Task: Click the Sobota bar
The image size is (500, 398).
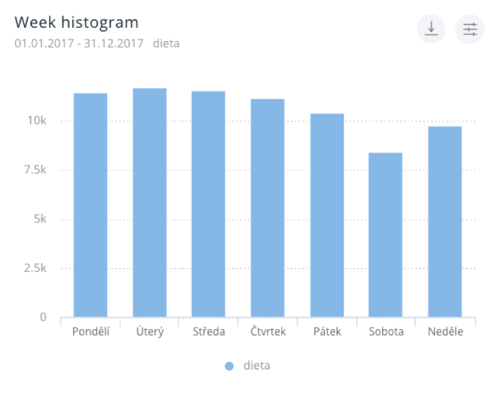Action: [x=385, y=235]
